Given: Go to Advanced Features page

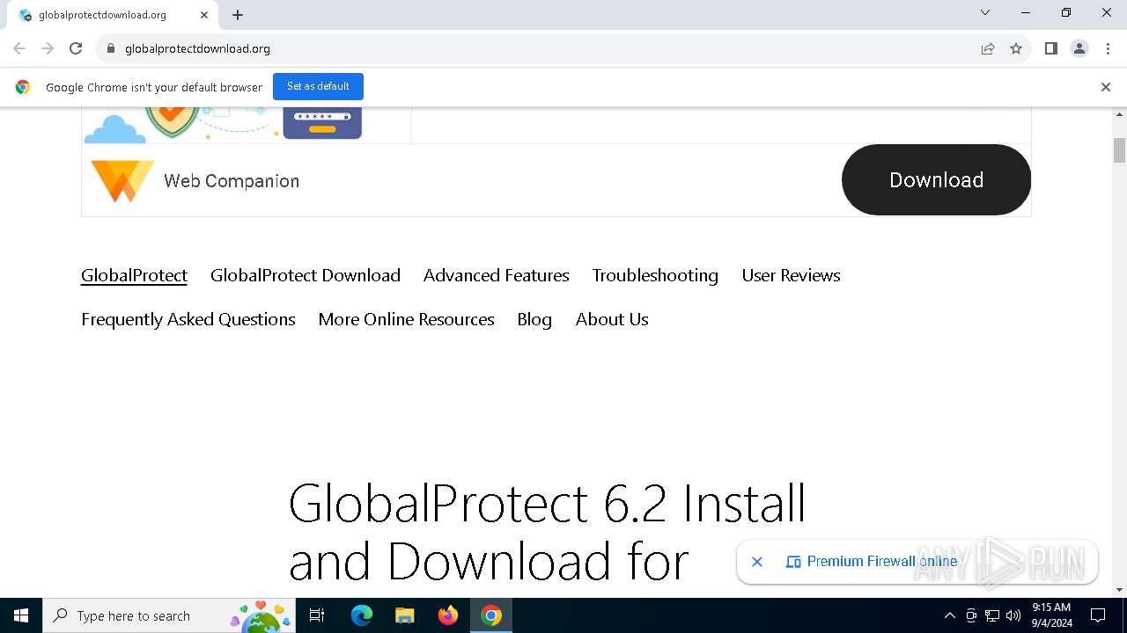Looking at the screenshot, I should click(x=497, y=275).
